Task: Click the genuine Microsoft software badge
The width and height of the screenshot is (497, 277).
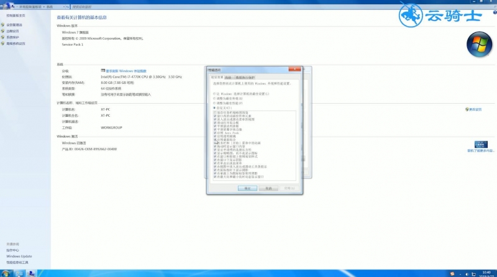Action: click(481, 145)
